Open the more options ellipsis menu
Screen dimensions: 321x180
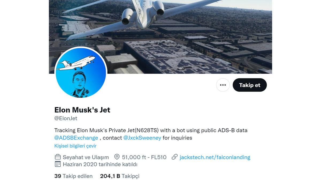[x=223, y=85]
